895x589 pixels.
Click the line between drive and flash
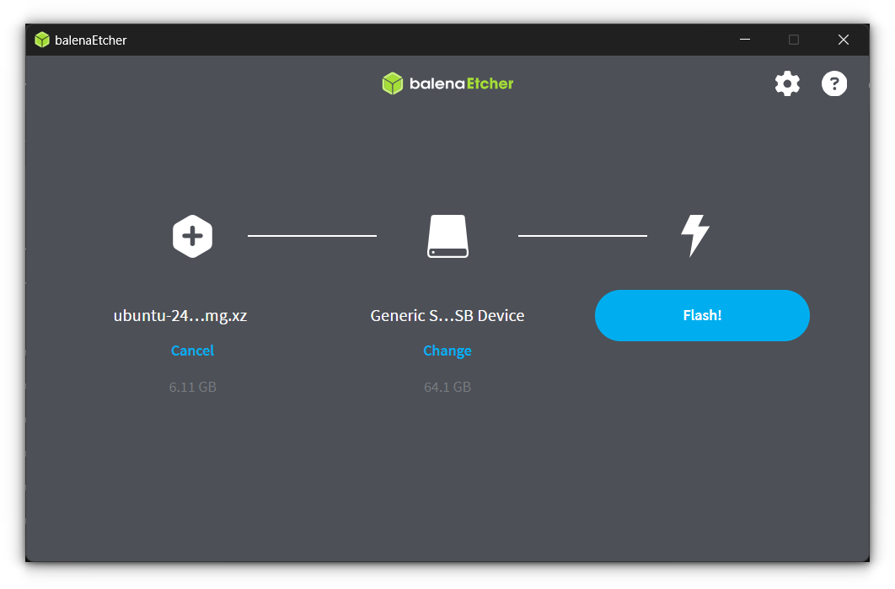point(582,236)
